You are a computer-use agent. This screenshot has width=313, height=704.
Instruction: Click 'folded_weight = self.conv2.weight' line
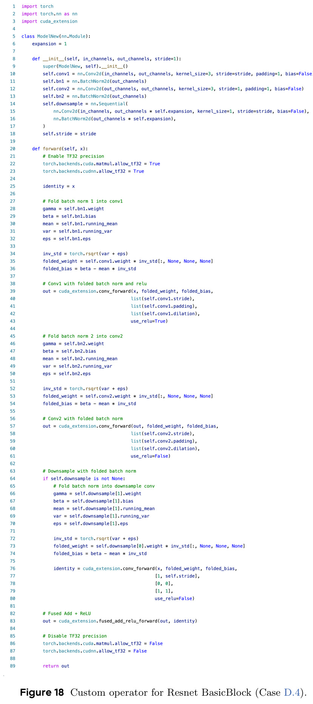pyautogui.click(x=128, y=396)
